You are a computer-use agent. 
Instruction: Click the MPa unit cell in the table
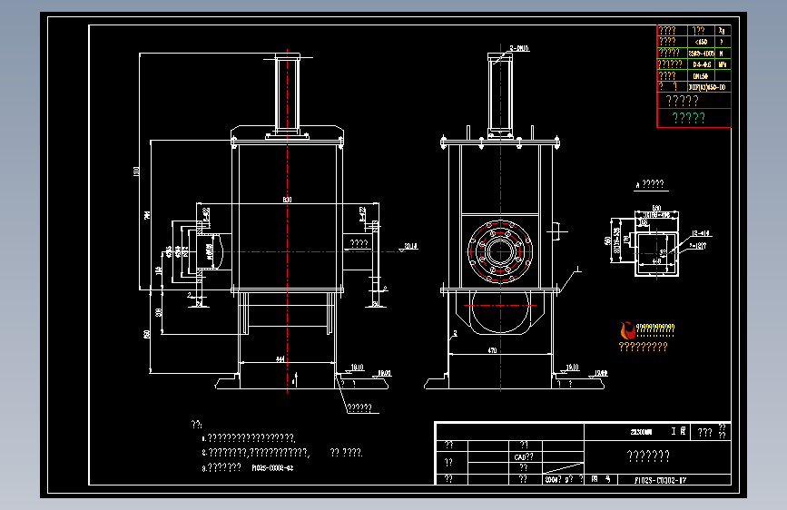(723, 64)
